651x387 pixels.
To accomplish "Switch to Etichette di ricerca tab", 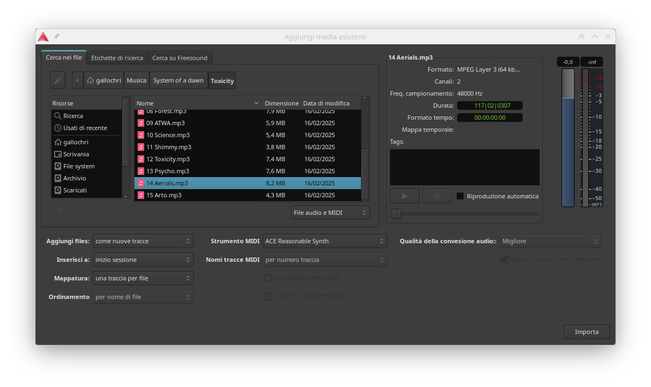I will tap(117, 58).
